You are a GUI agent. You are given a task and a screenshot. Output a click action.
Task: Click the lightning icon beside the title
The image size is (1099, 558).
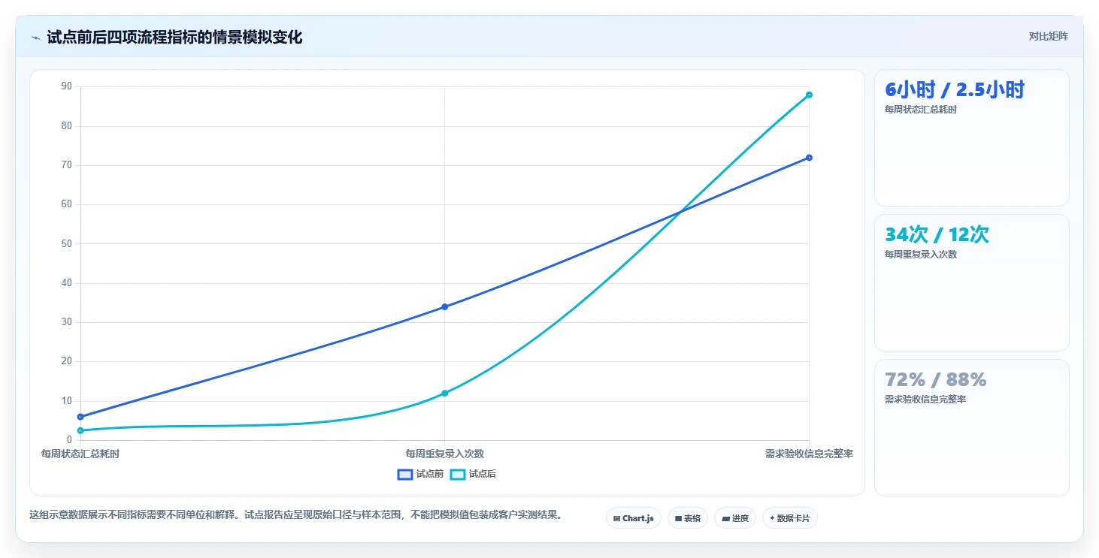coord(35,38)
